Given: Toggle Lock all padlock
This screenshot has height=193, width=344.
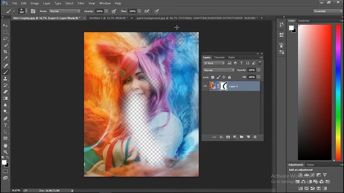Looking at the screenshot, I should 230,77.
